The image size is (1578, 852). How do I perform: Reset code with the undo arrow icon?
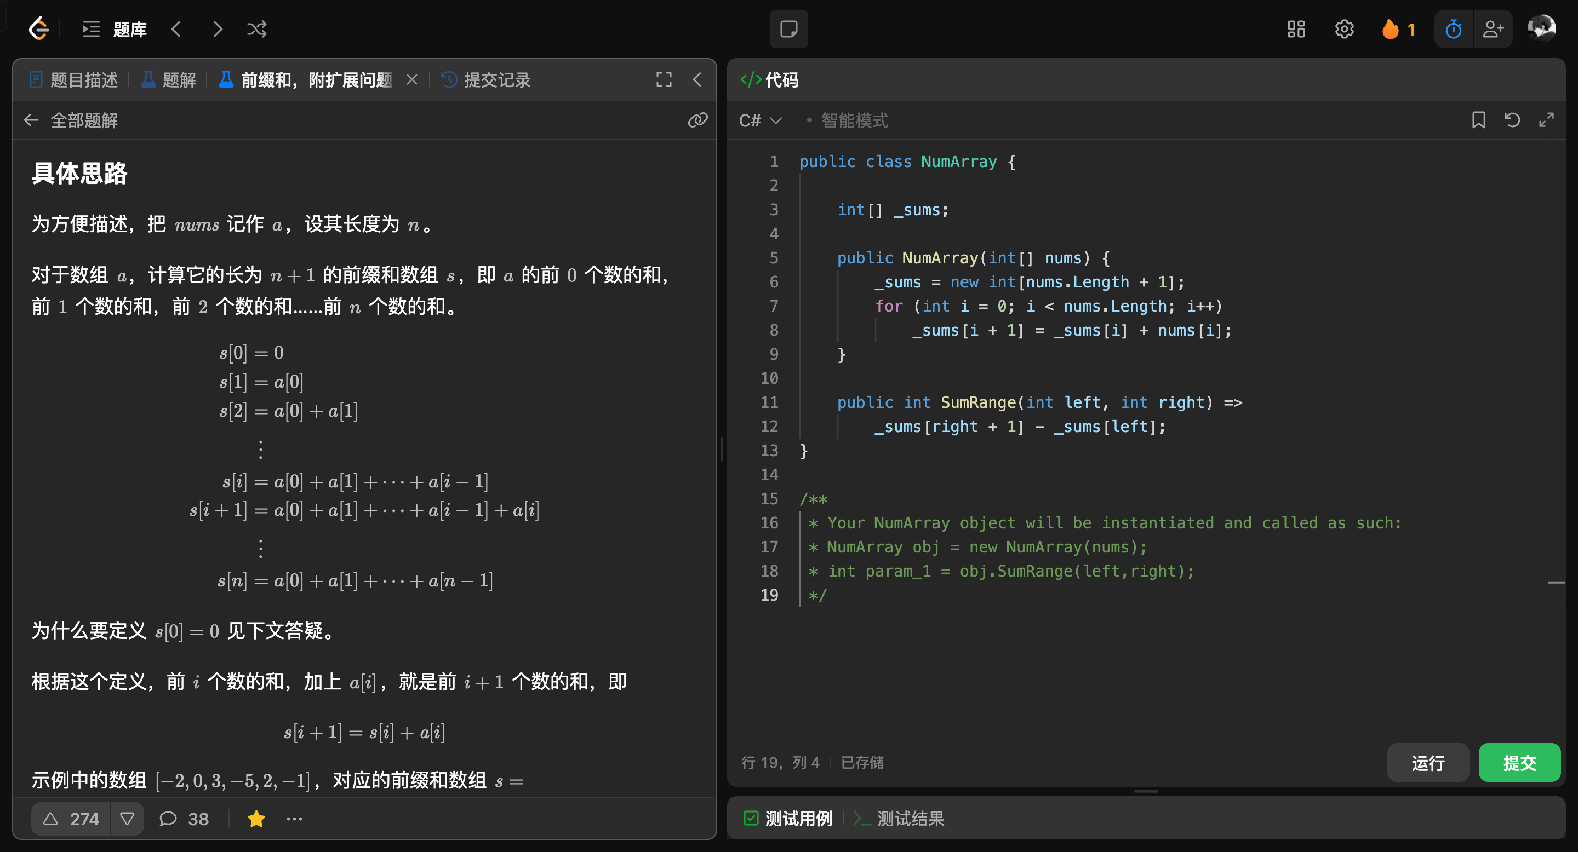click(1512, 120)
